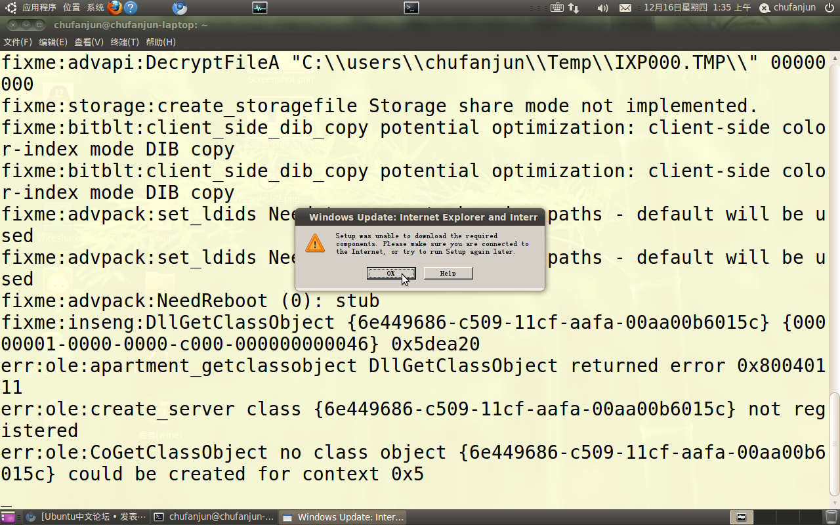Open the keyboard input method indicator
Viewport: 840px width, 525px height.
(557, 8)
